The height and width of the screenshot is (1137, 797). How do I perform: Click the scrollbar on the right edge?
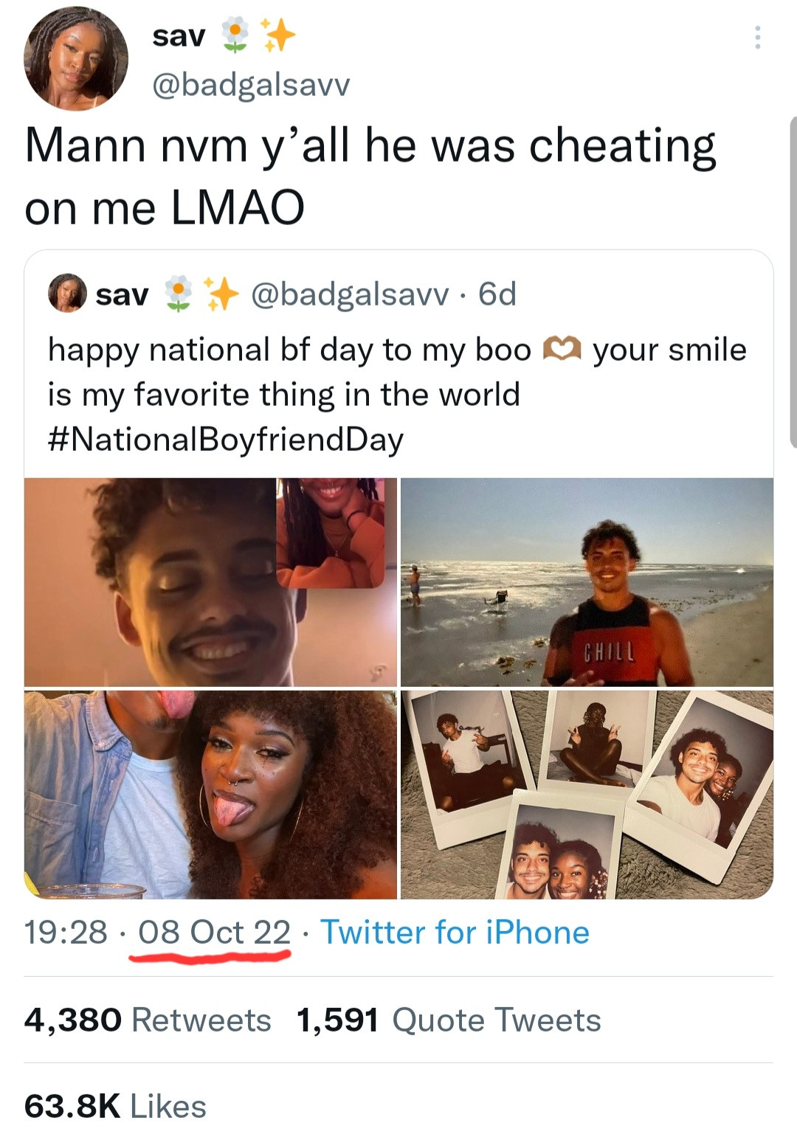pyautogui.click(x=793, y=280)
